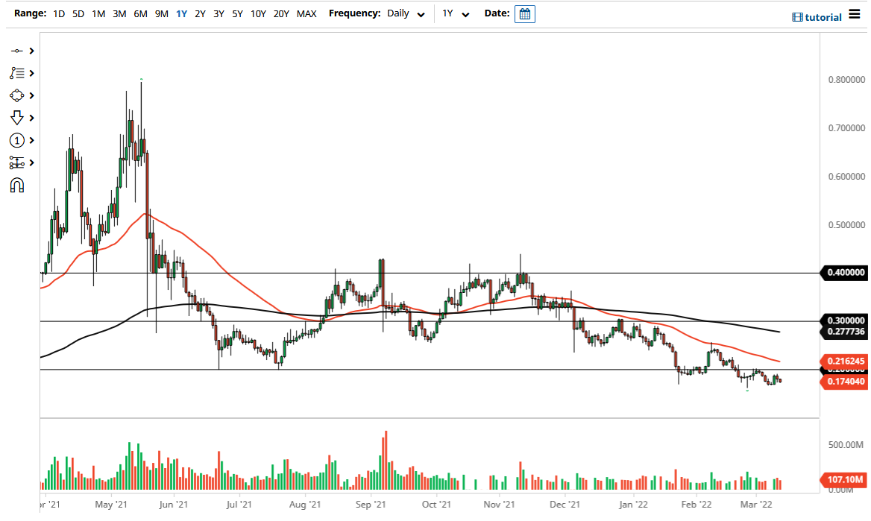Select the polygon shape annotation tool
Viewport: 871px width, 521px height.
pos(19,95)
